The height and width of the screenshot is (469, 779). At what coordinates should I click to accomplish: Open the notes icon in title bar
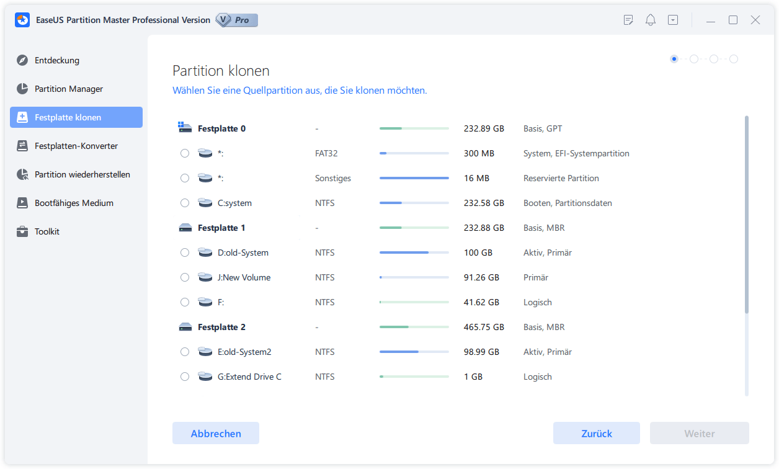point(628,20)
